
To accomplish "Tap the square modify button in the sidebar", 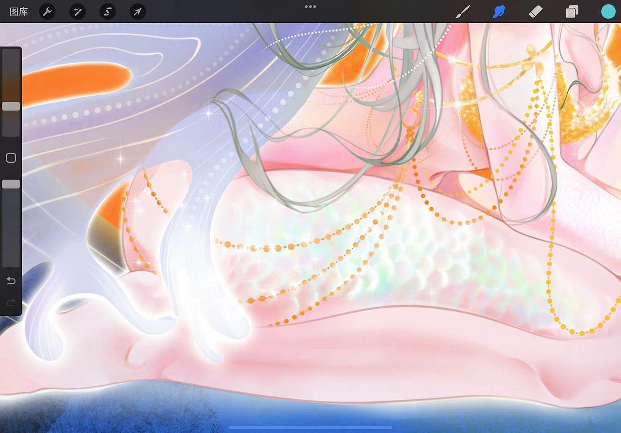I will pos(11,158).
